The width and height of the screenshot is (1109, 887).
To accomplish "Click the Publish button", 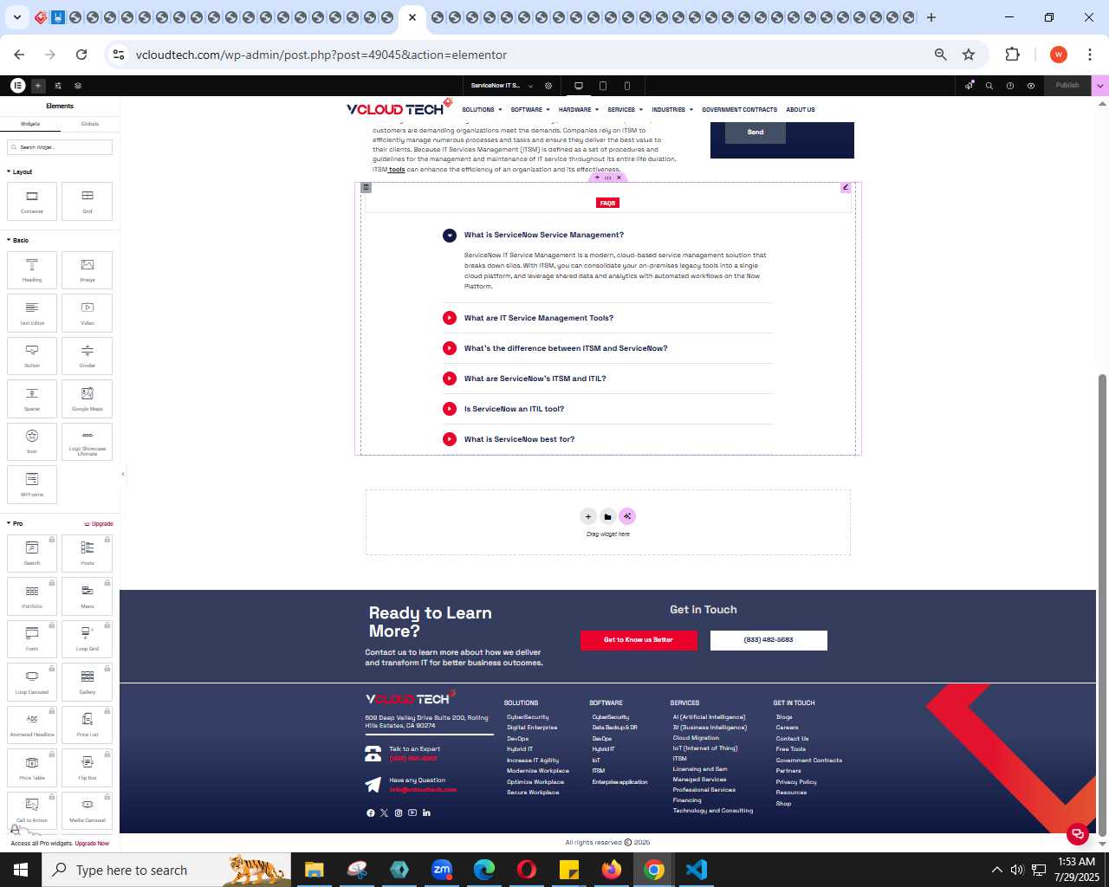I will (1067, 86).
